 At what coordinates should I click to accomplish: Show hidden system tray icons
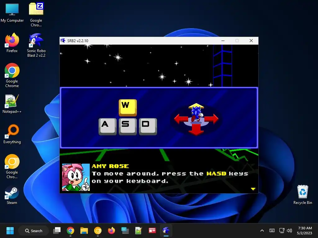click(262, 231)
